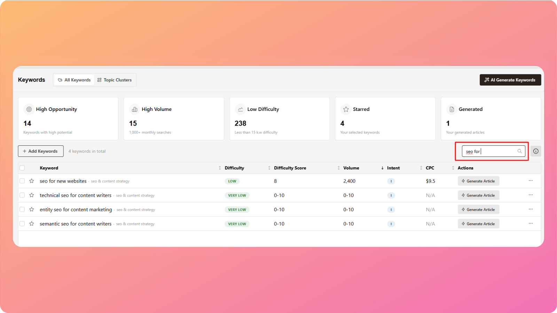
Task: Star 'entity seo for content marketing' keyword
Action: (32, 209)
